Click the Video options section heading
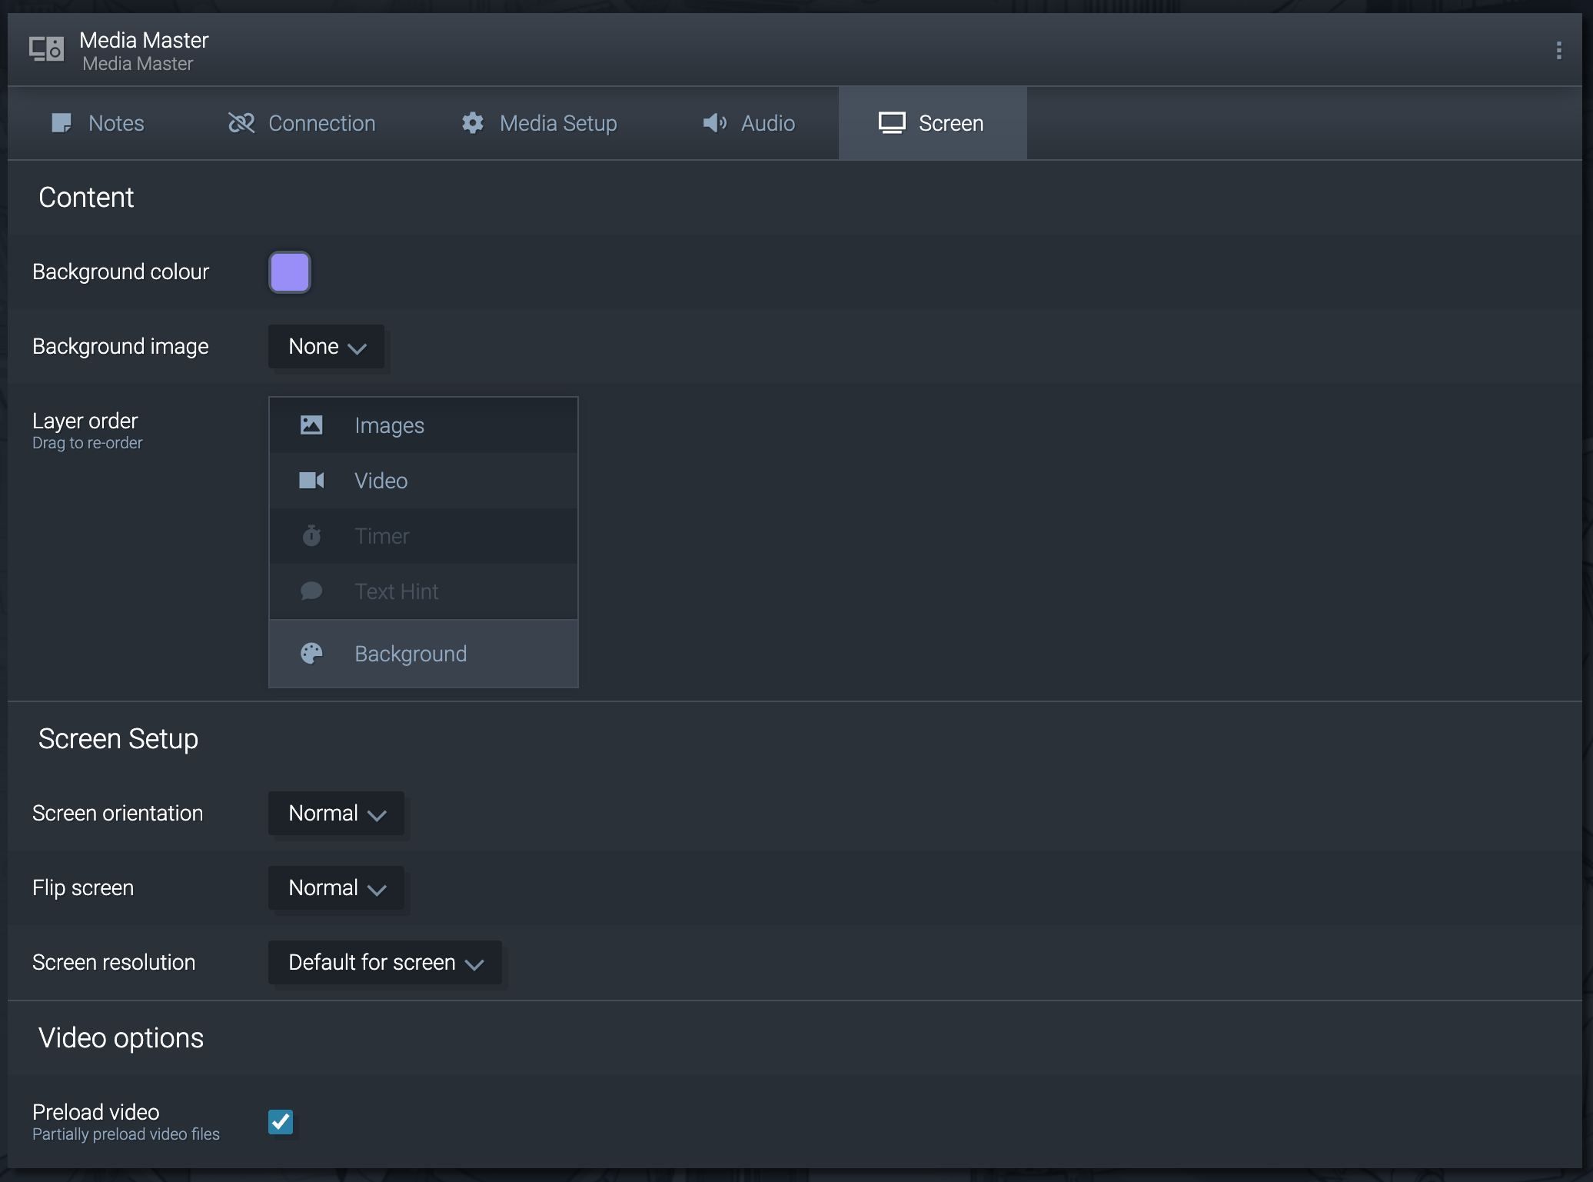Screen dimensions: 1593x1182 [x=121, y=1038]
